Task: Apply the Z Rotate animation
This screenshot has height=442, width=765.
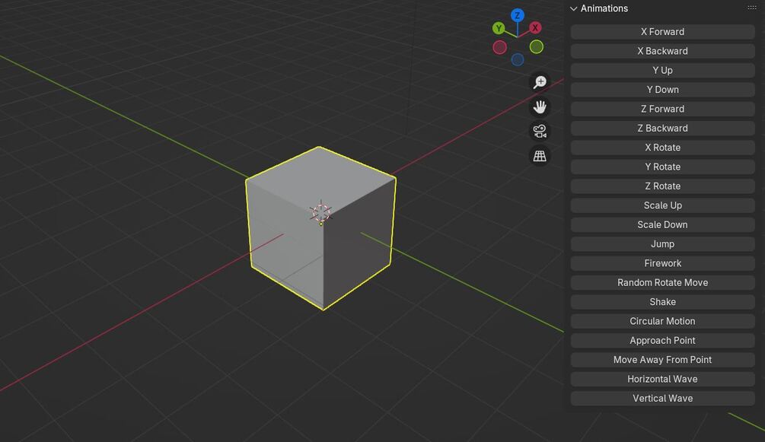Action: coord(662,186)
